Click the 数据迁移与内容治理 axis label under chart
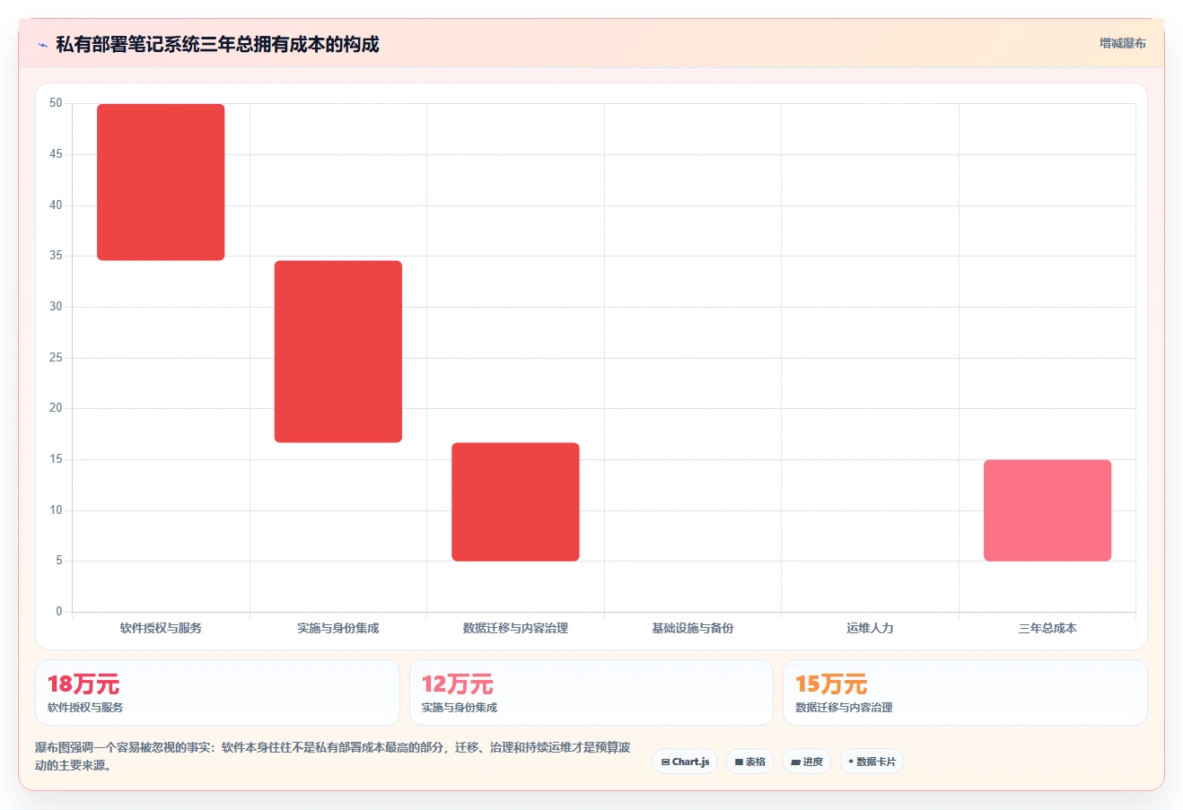 tap(515, 628)
